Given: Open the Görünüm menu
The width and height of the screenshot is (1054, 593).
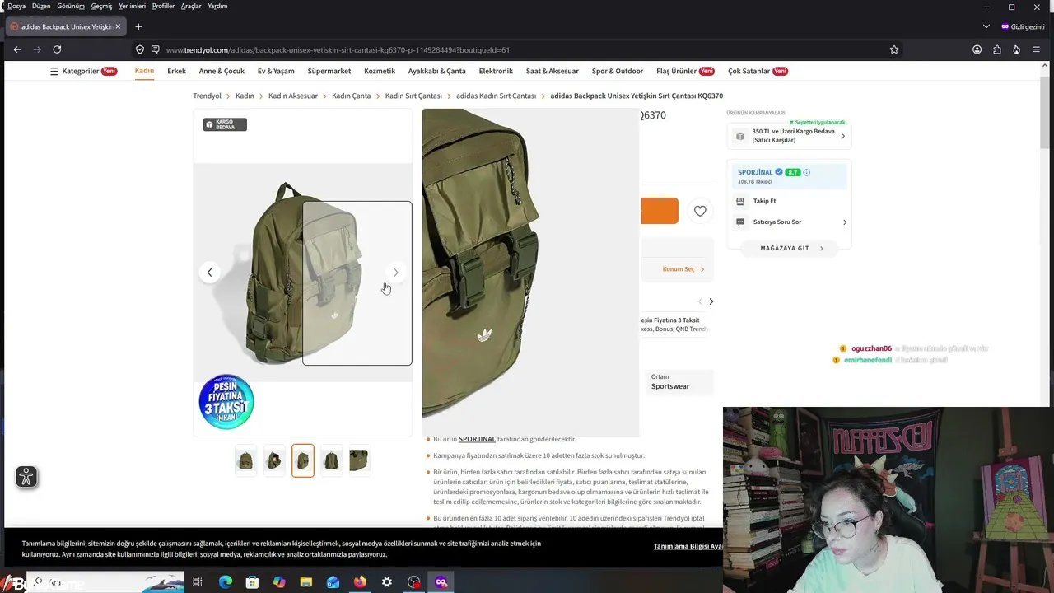Looking at the screenshot, I should click(x=71, y=6).
